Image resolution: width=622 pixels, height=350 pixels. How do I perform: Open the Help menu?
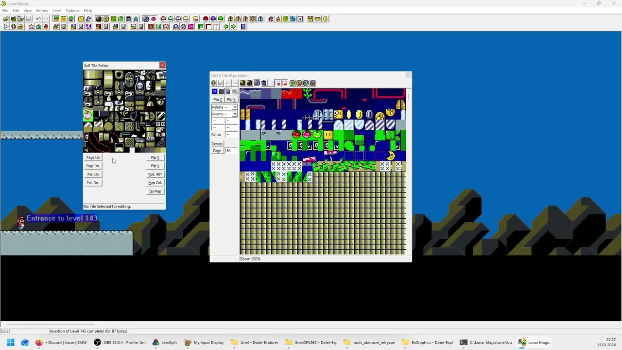tap(88, 10)
